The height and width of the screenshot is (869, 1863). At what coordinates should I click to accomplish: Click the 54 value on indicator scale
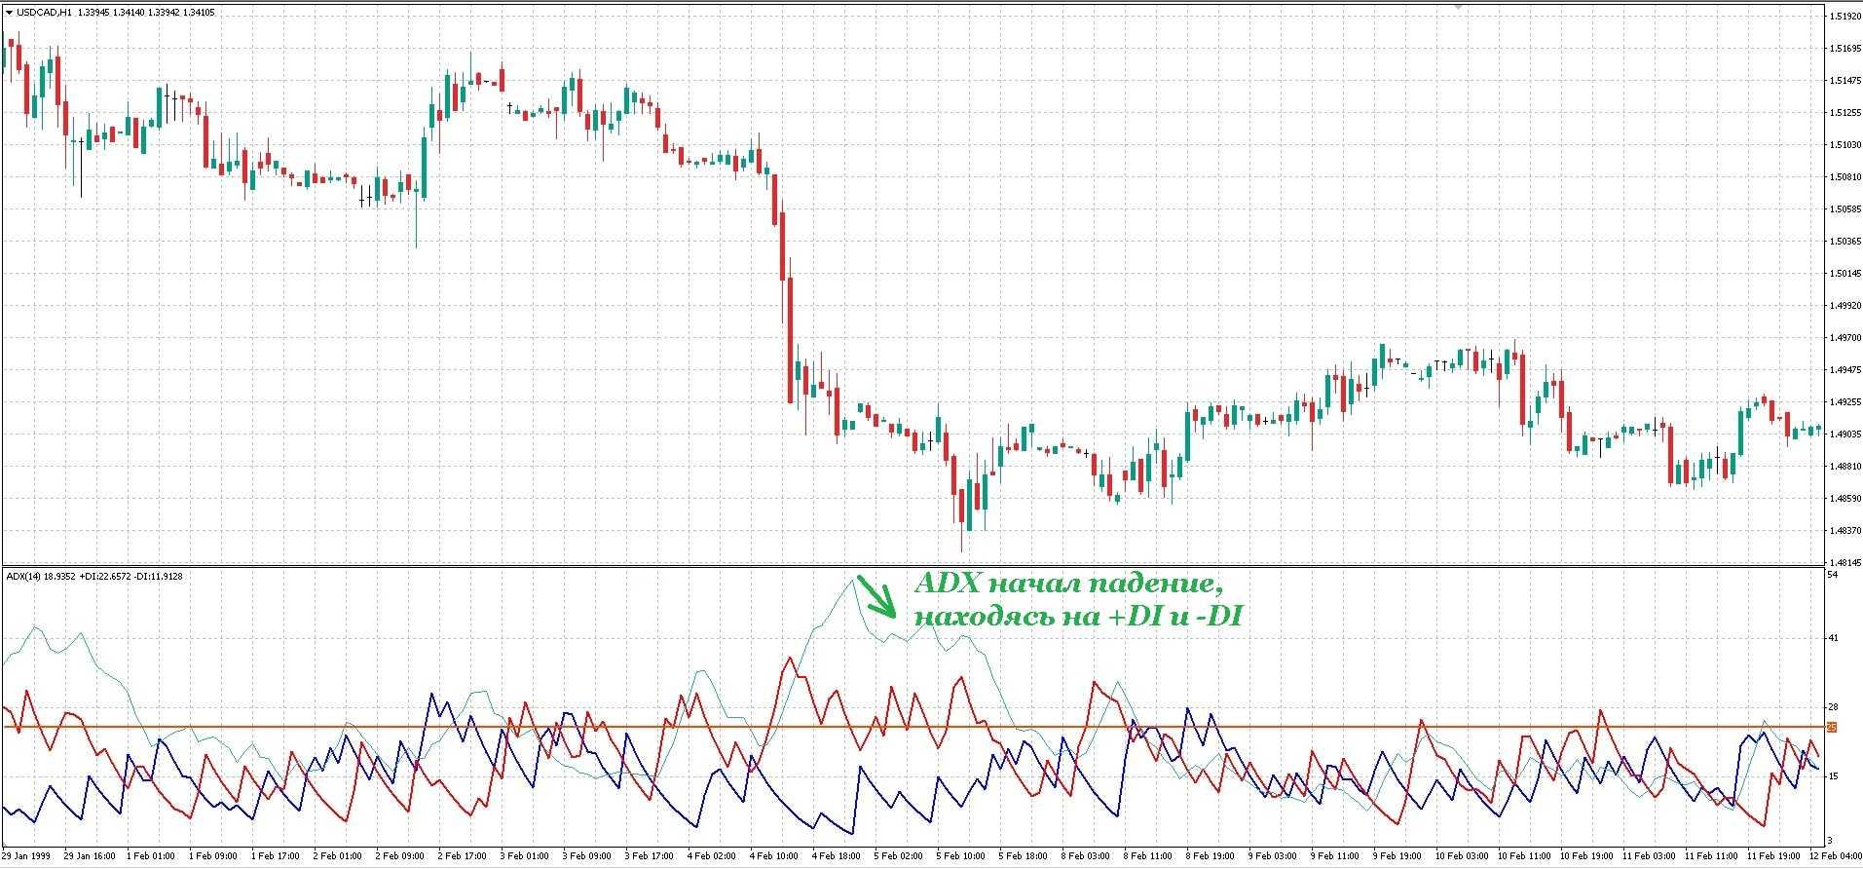pyautogui.click(x=1833, y=576)
